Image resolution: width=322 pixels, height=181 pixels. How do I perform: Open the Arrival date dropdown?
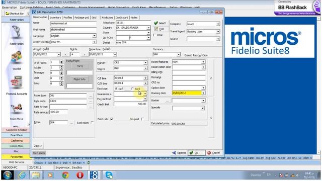pos(59,54)
